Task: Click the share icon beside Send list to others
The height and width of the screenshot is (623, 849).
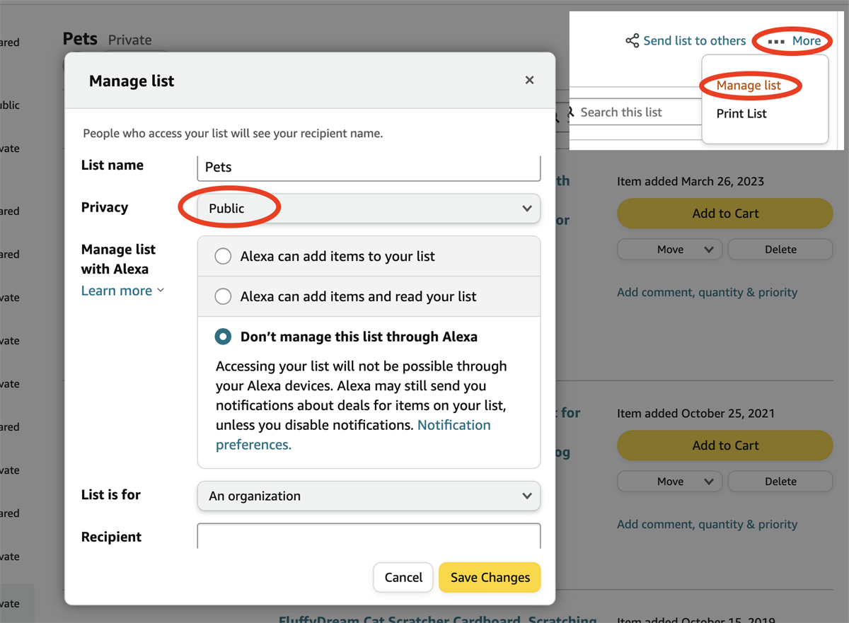Action: tap(632, 41)
